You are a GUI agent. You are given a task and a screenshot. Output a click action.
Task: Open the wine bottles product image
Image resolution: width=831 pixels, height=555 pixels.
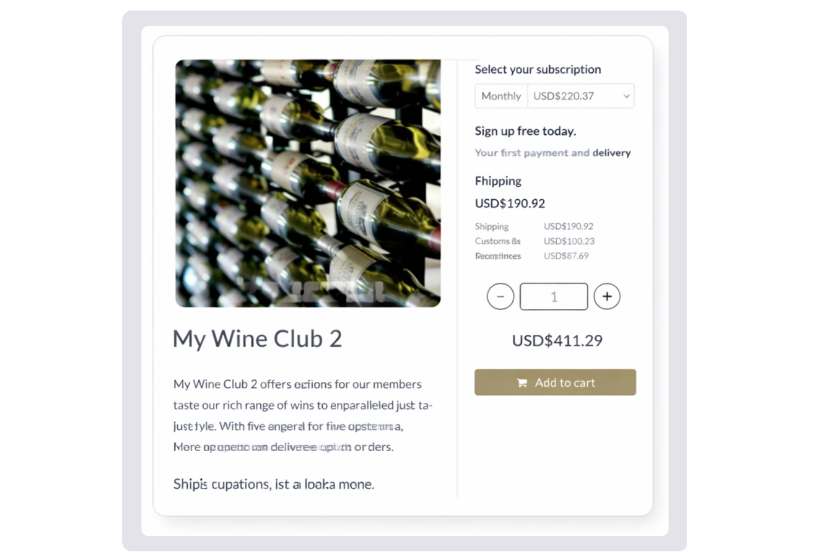pyautogui.click(x=308, y=183)
